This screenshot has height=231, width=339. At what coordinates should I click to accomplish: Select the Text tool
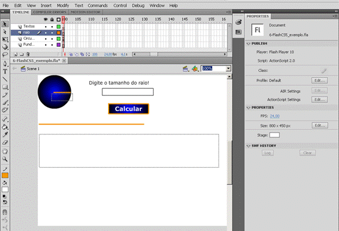[x=5, y=71]
